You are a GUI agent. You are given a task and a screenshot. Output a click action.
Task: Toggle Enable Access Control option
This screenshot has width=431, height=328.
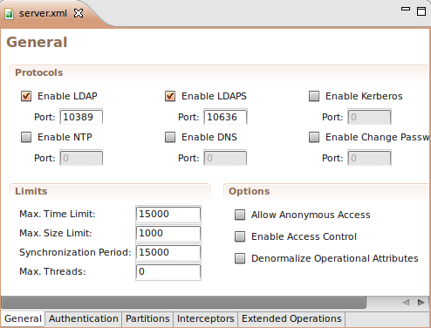[x=240, y=236]
